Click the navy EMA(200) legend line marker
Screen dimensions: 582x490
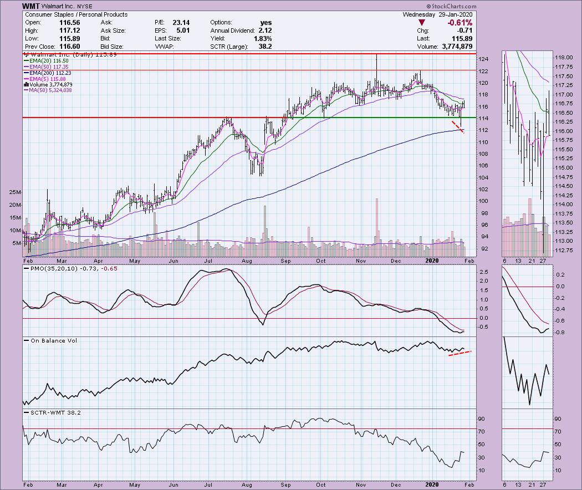coord(27,73)
